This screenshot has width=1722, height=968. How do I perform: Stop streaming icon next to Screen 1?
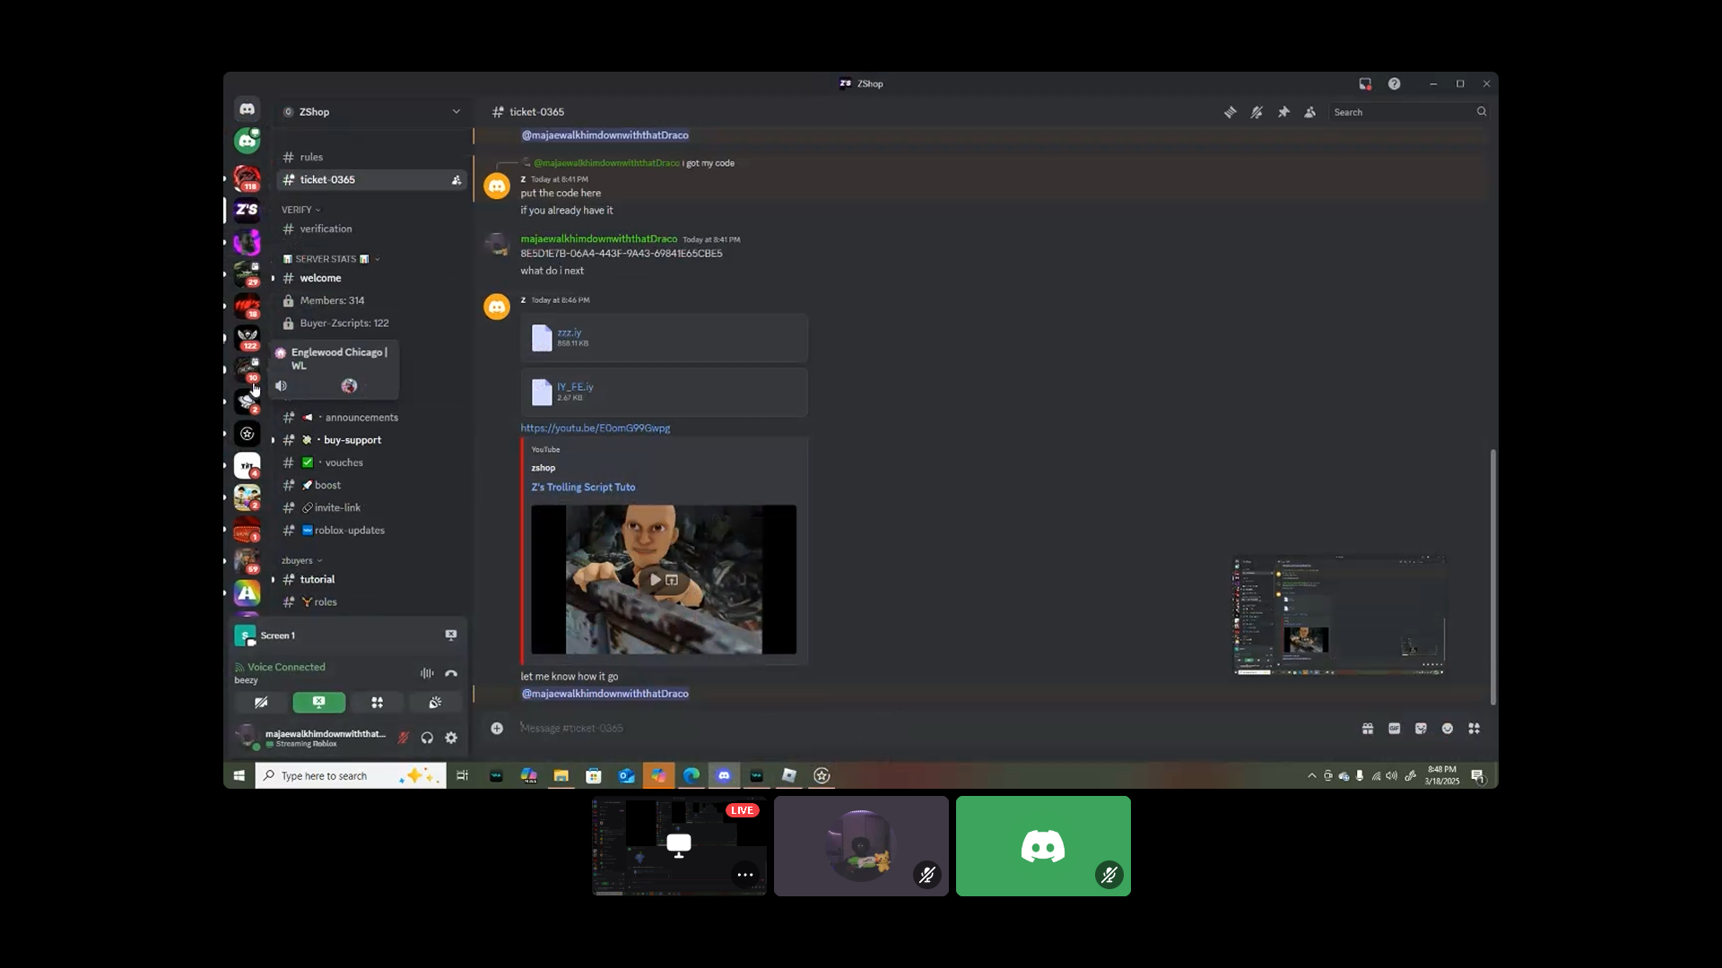pos(451,635)
